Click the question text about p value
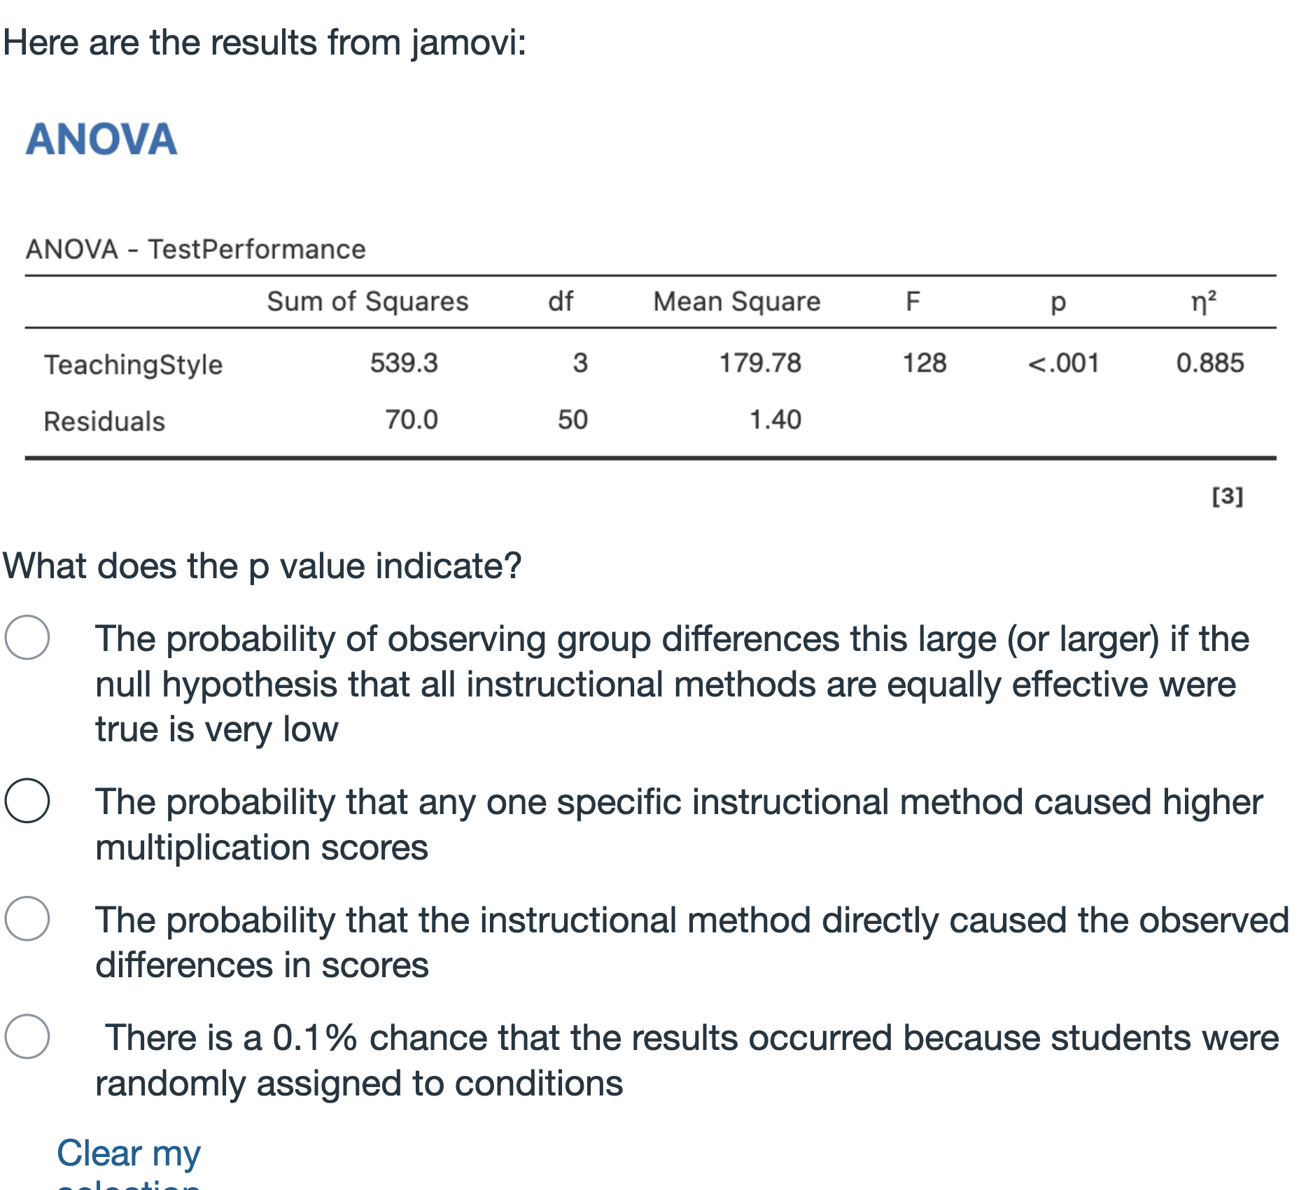 (x=262, y=566)
